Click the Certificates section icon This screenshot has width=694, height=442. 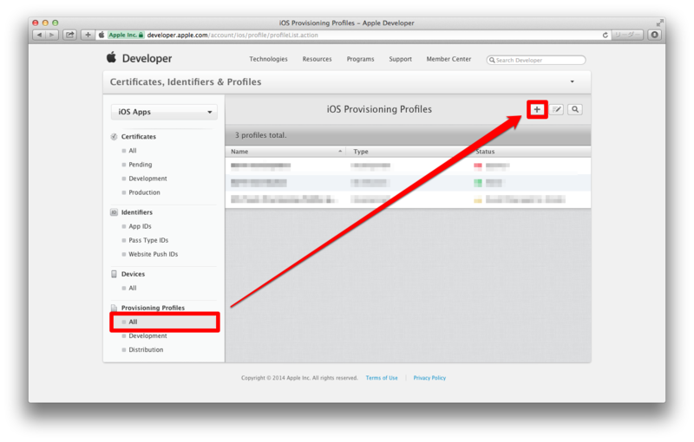click(x=115, y=137)
